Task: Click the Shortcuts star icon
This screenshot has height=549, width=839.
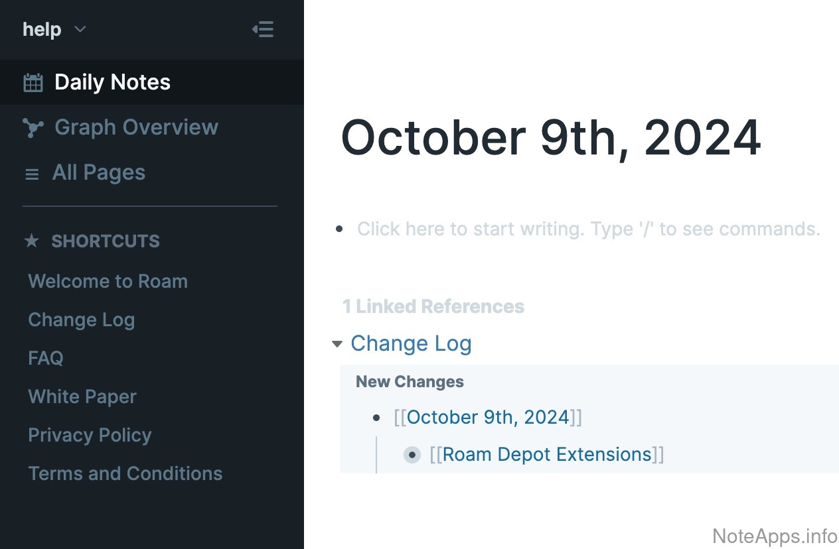Action: [x=31, y=241]
